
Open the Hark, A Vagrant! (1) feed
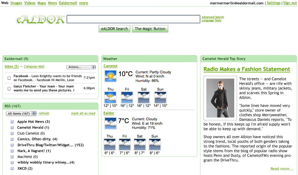click(34, 151)
